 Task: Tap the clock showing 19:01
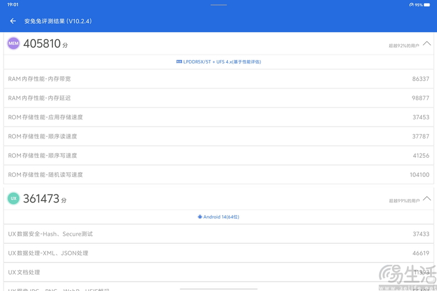(13, 5)
